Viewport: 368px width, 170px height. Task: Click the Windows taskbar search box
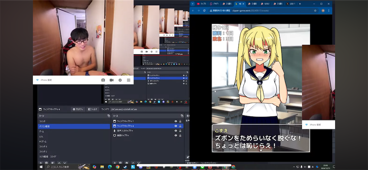(x=67, y=167)
